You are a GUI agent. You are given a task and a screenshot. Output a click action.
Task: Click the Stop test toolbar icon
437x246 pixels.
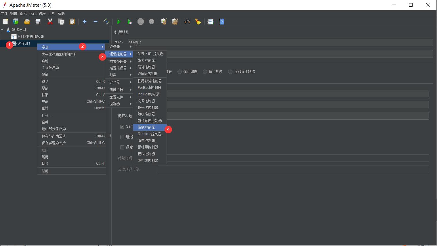(141, 22)
